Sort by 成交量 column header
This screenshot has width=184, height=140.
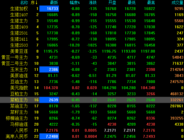[x=178, y=3]
